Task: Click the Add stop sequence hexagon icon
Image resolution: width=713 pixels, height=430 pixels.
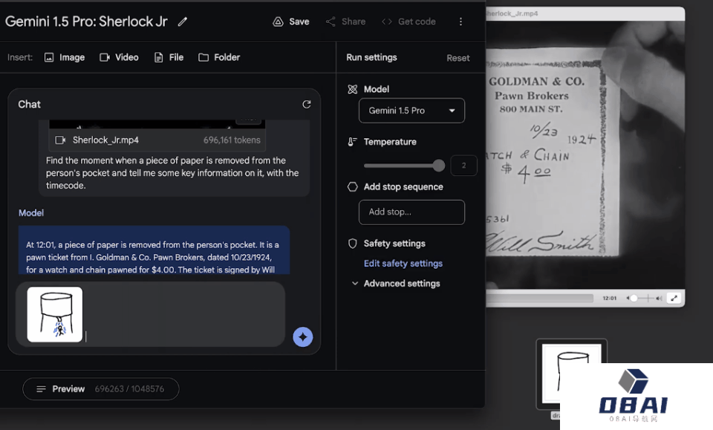Action: [x=352, y=187]
